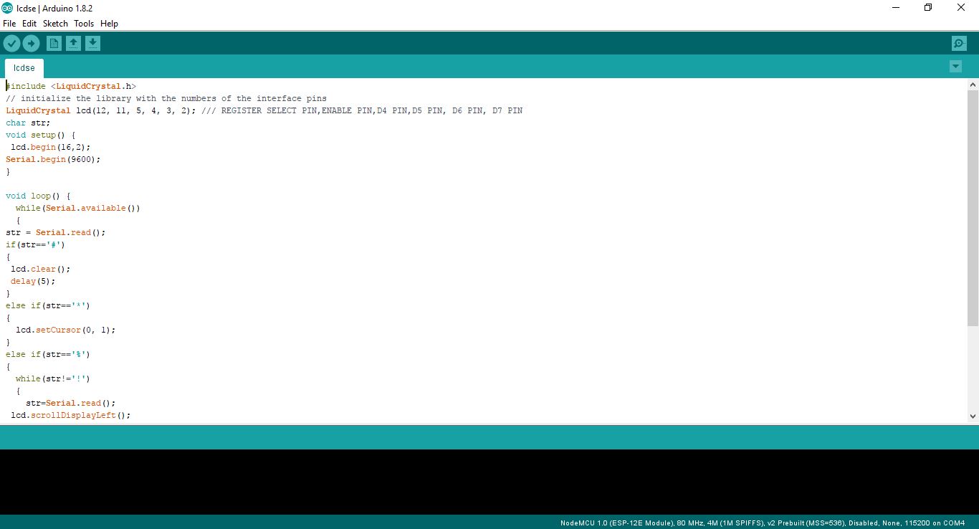979x529 pixels.
Task: Click the delay(5); line
Action: pos(33,281)
